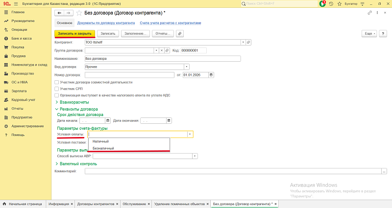Click the Отчеты... button
This screenshot has height=208, width=392.
point(163,33)
